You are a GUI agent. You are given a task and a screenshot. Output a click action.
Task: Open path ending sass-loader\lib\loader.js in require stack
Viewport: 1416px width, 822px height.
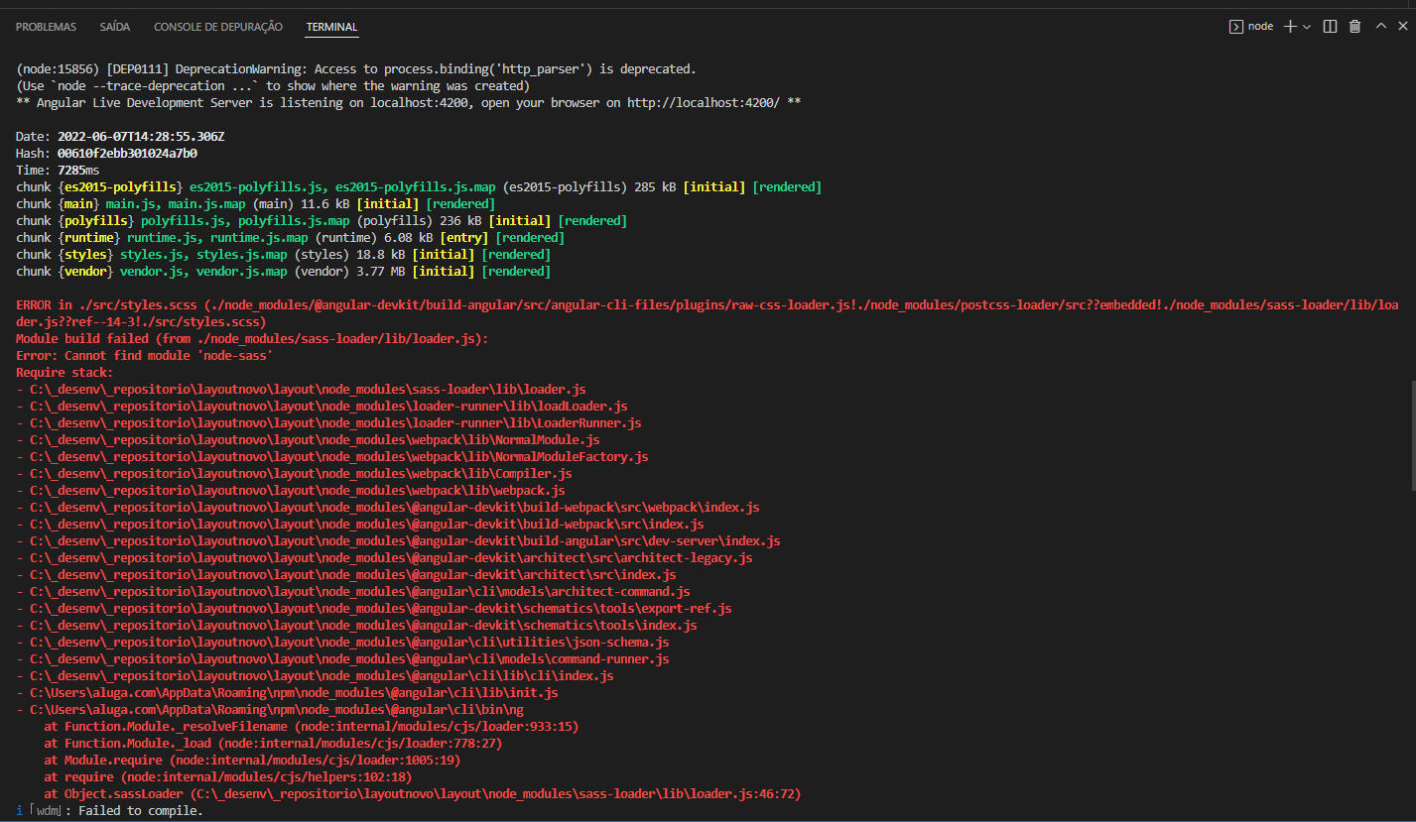click(308, 390)
